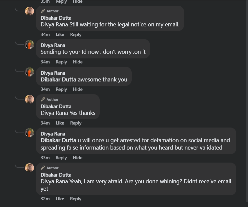Click Divya Rana's avatar beside 'awesome thank you' comment
Viewport: 248px width, 207px height.
click(30, 72)
